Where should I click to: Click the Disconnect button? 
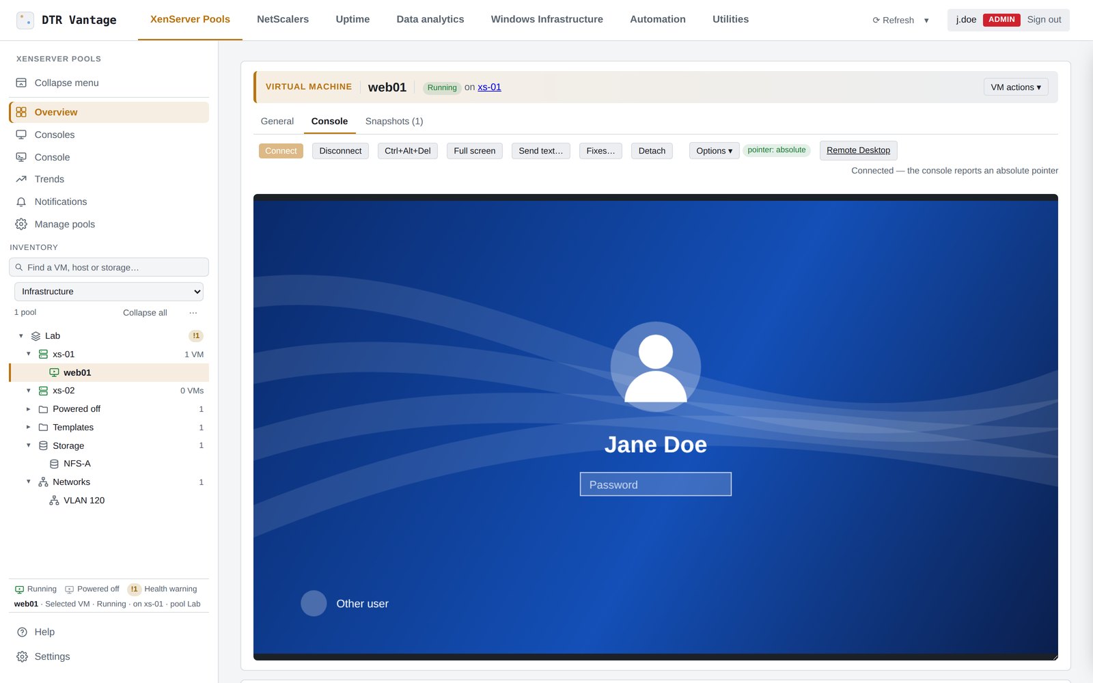(340, 151)
